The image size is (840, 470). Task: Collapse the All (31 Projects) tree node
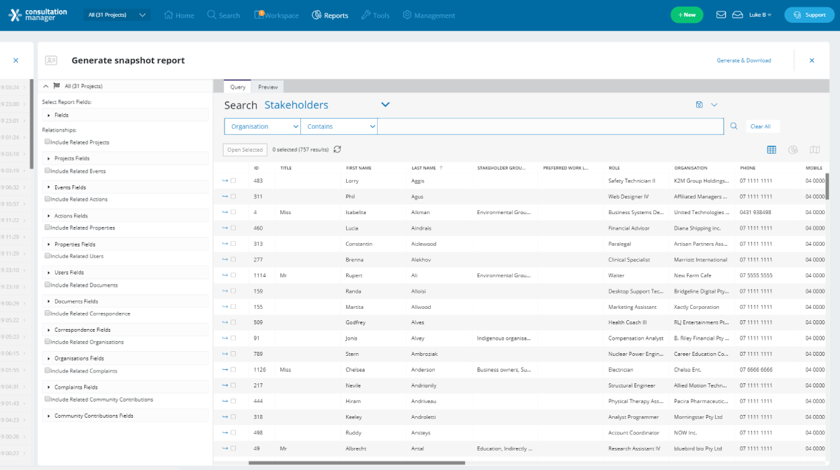coord(46,86)
